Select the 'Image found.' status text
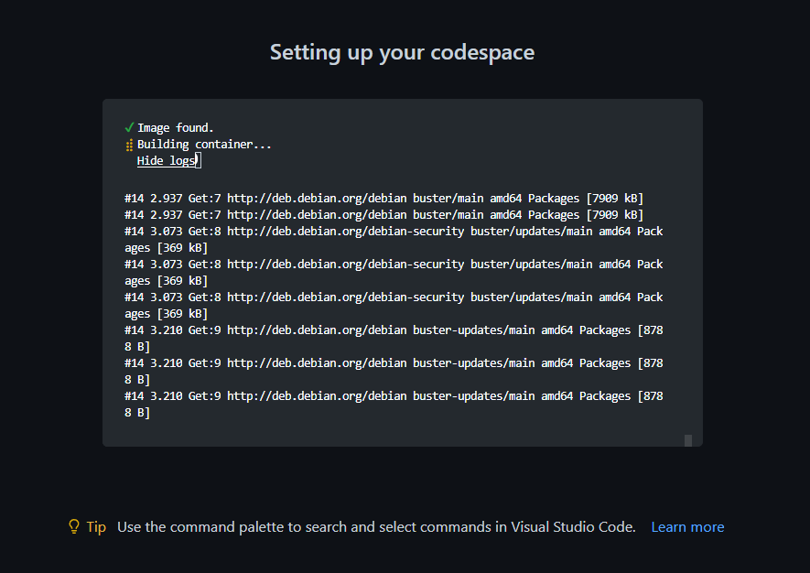Viewport: 810px width, 573px height. coord(175,127)
